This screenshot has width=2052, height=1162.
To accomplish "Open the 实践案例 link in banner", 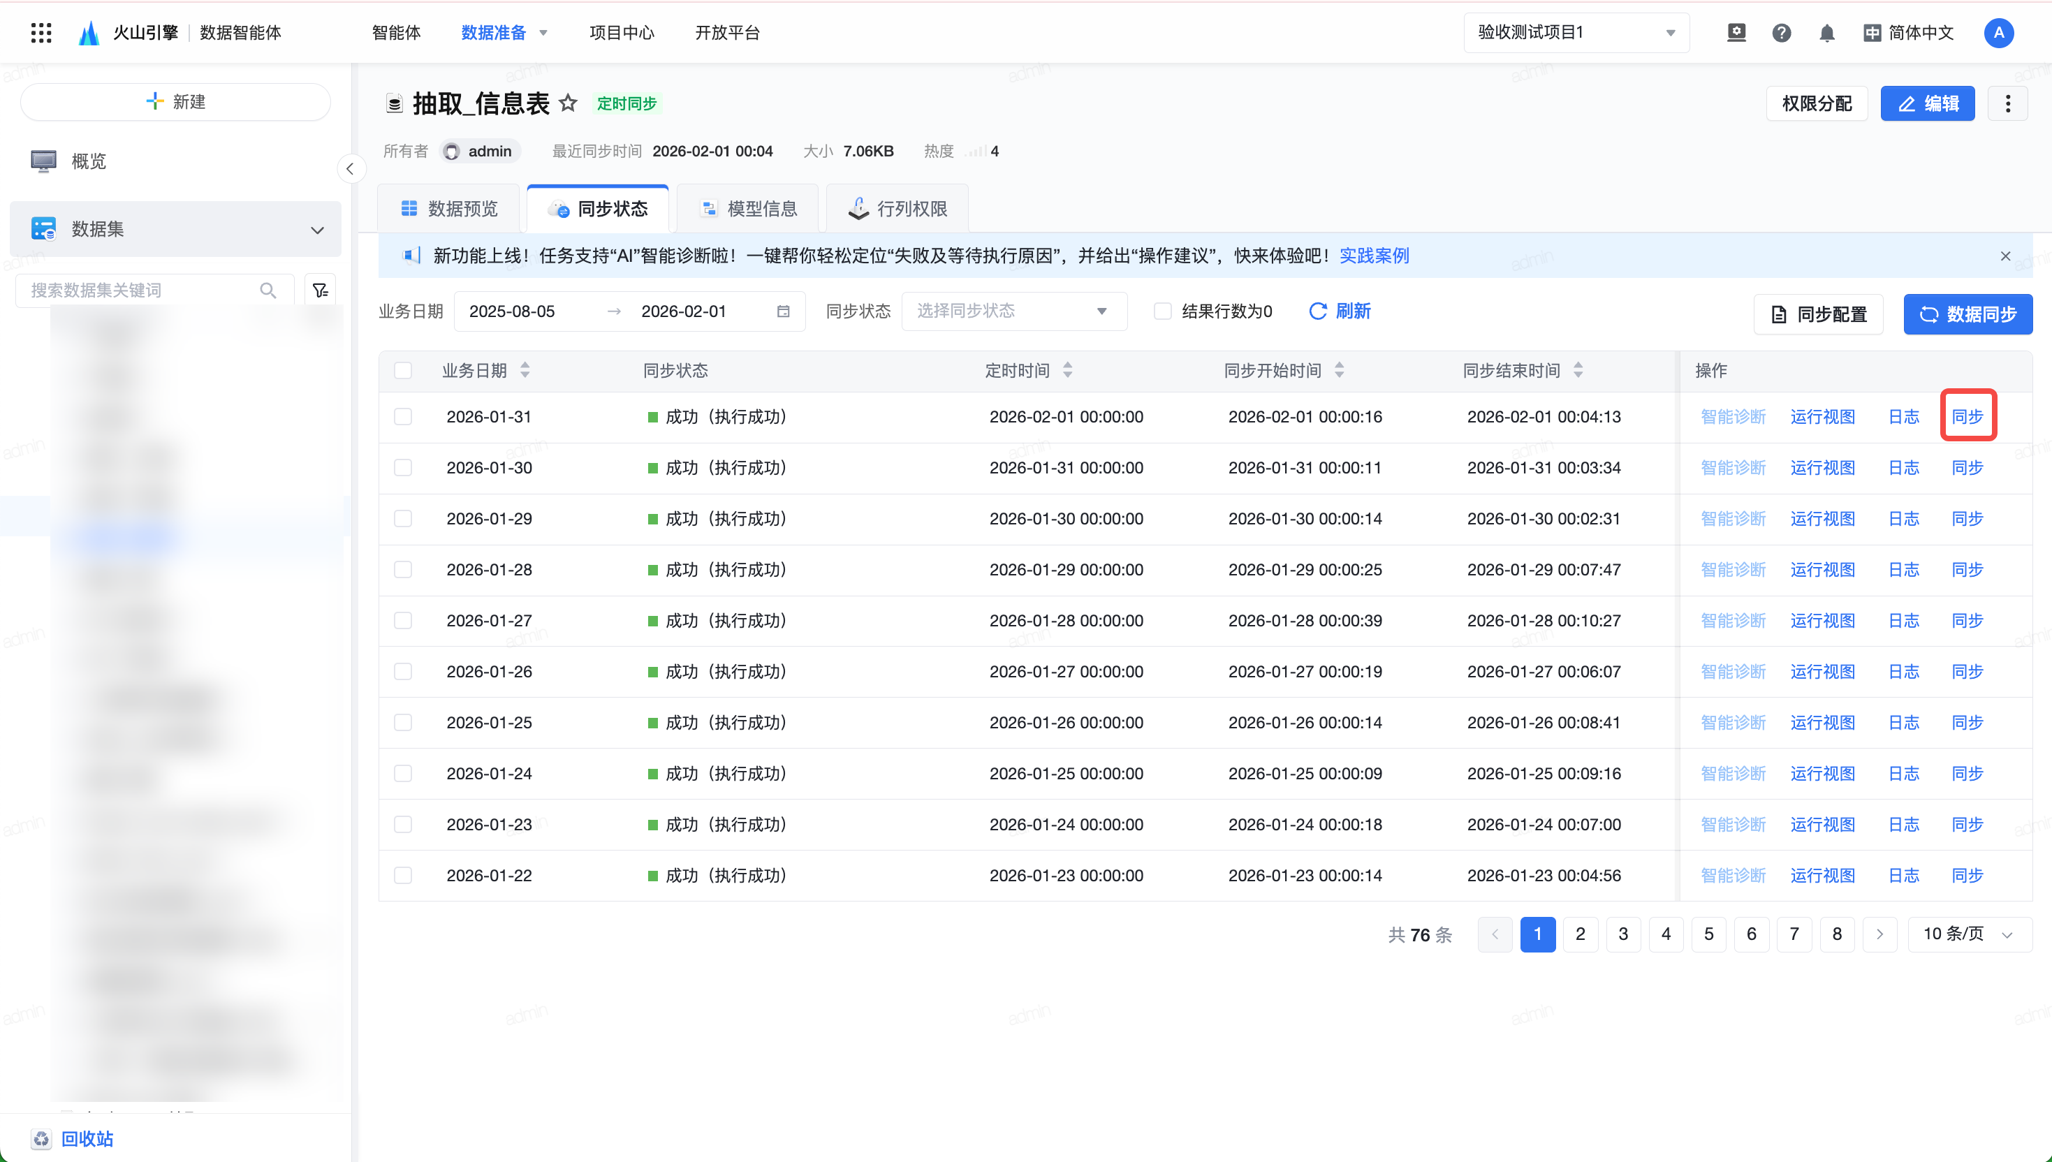I will [x=1374, y=256].
